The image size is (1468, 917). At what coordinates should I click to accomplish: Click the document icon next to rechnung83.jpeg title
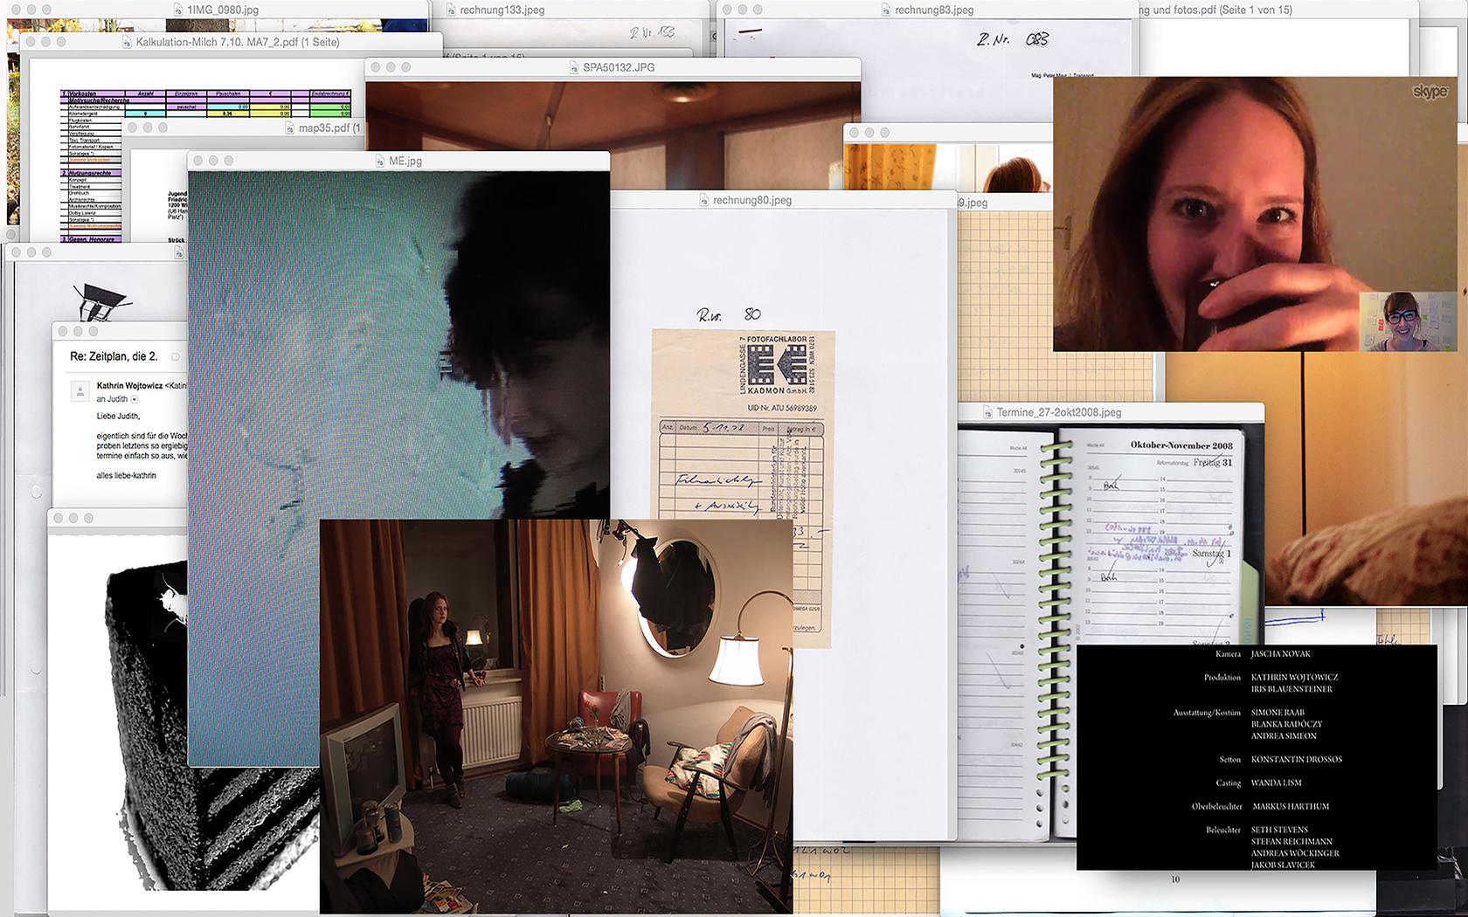click(886, 10)
